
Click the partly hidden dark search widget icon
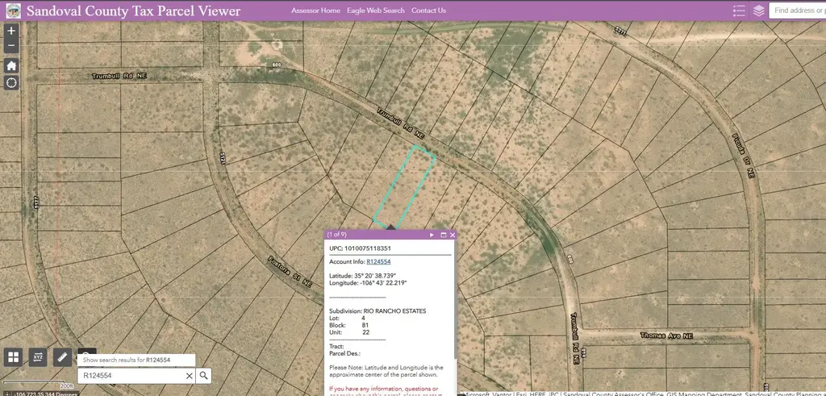tap(87, 352)
